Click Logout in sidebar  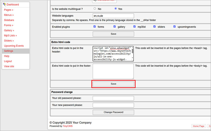click(x=8, y=61)
